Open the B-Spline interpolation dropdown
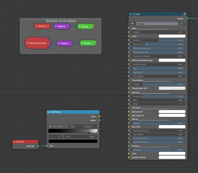Image resolution: width=198 pixels, height=173 pixels. click(90, 126)
